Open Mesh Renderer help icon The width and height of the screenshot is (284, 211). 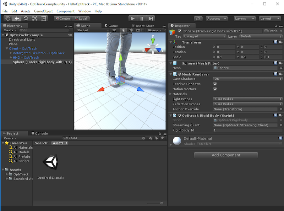[x=275, y=74]
